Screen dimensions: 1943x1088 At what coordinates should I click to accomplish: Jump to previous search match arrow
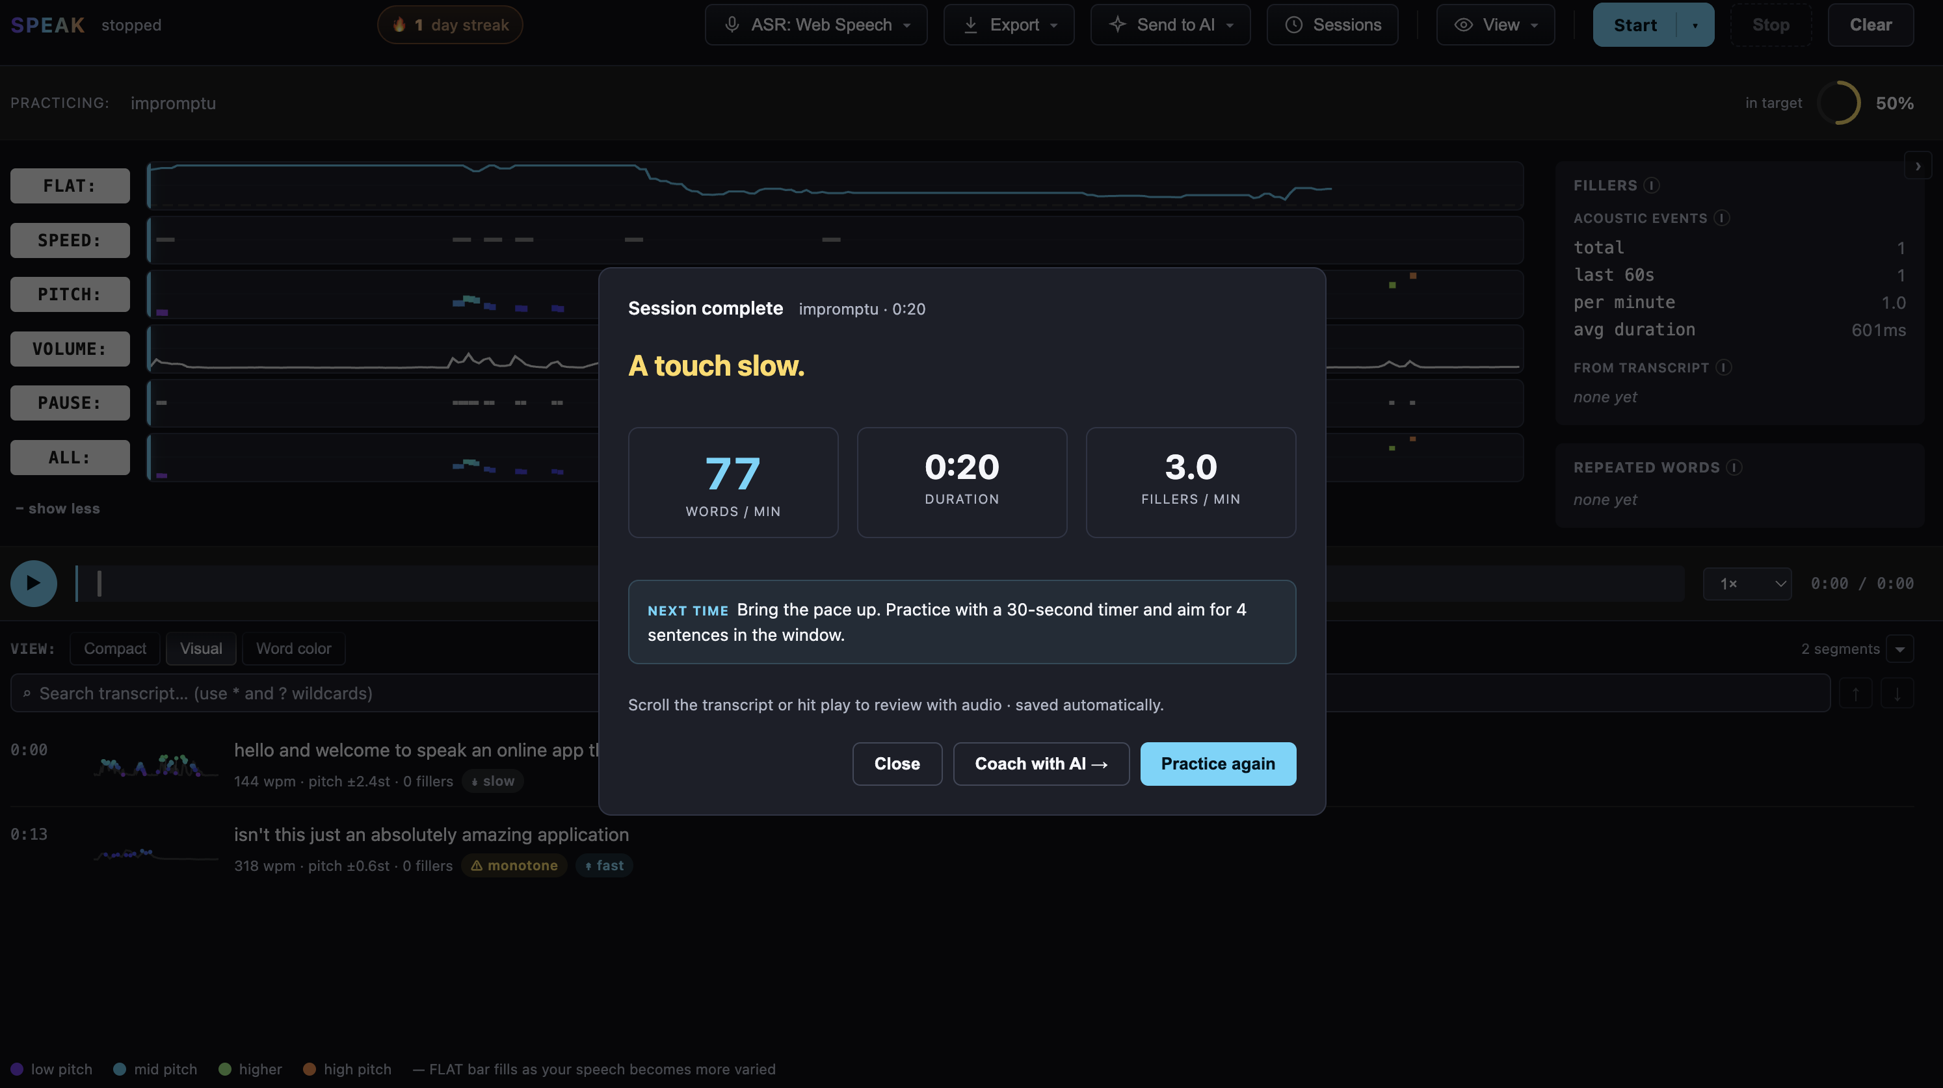[x=1855, y=693]
